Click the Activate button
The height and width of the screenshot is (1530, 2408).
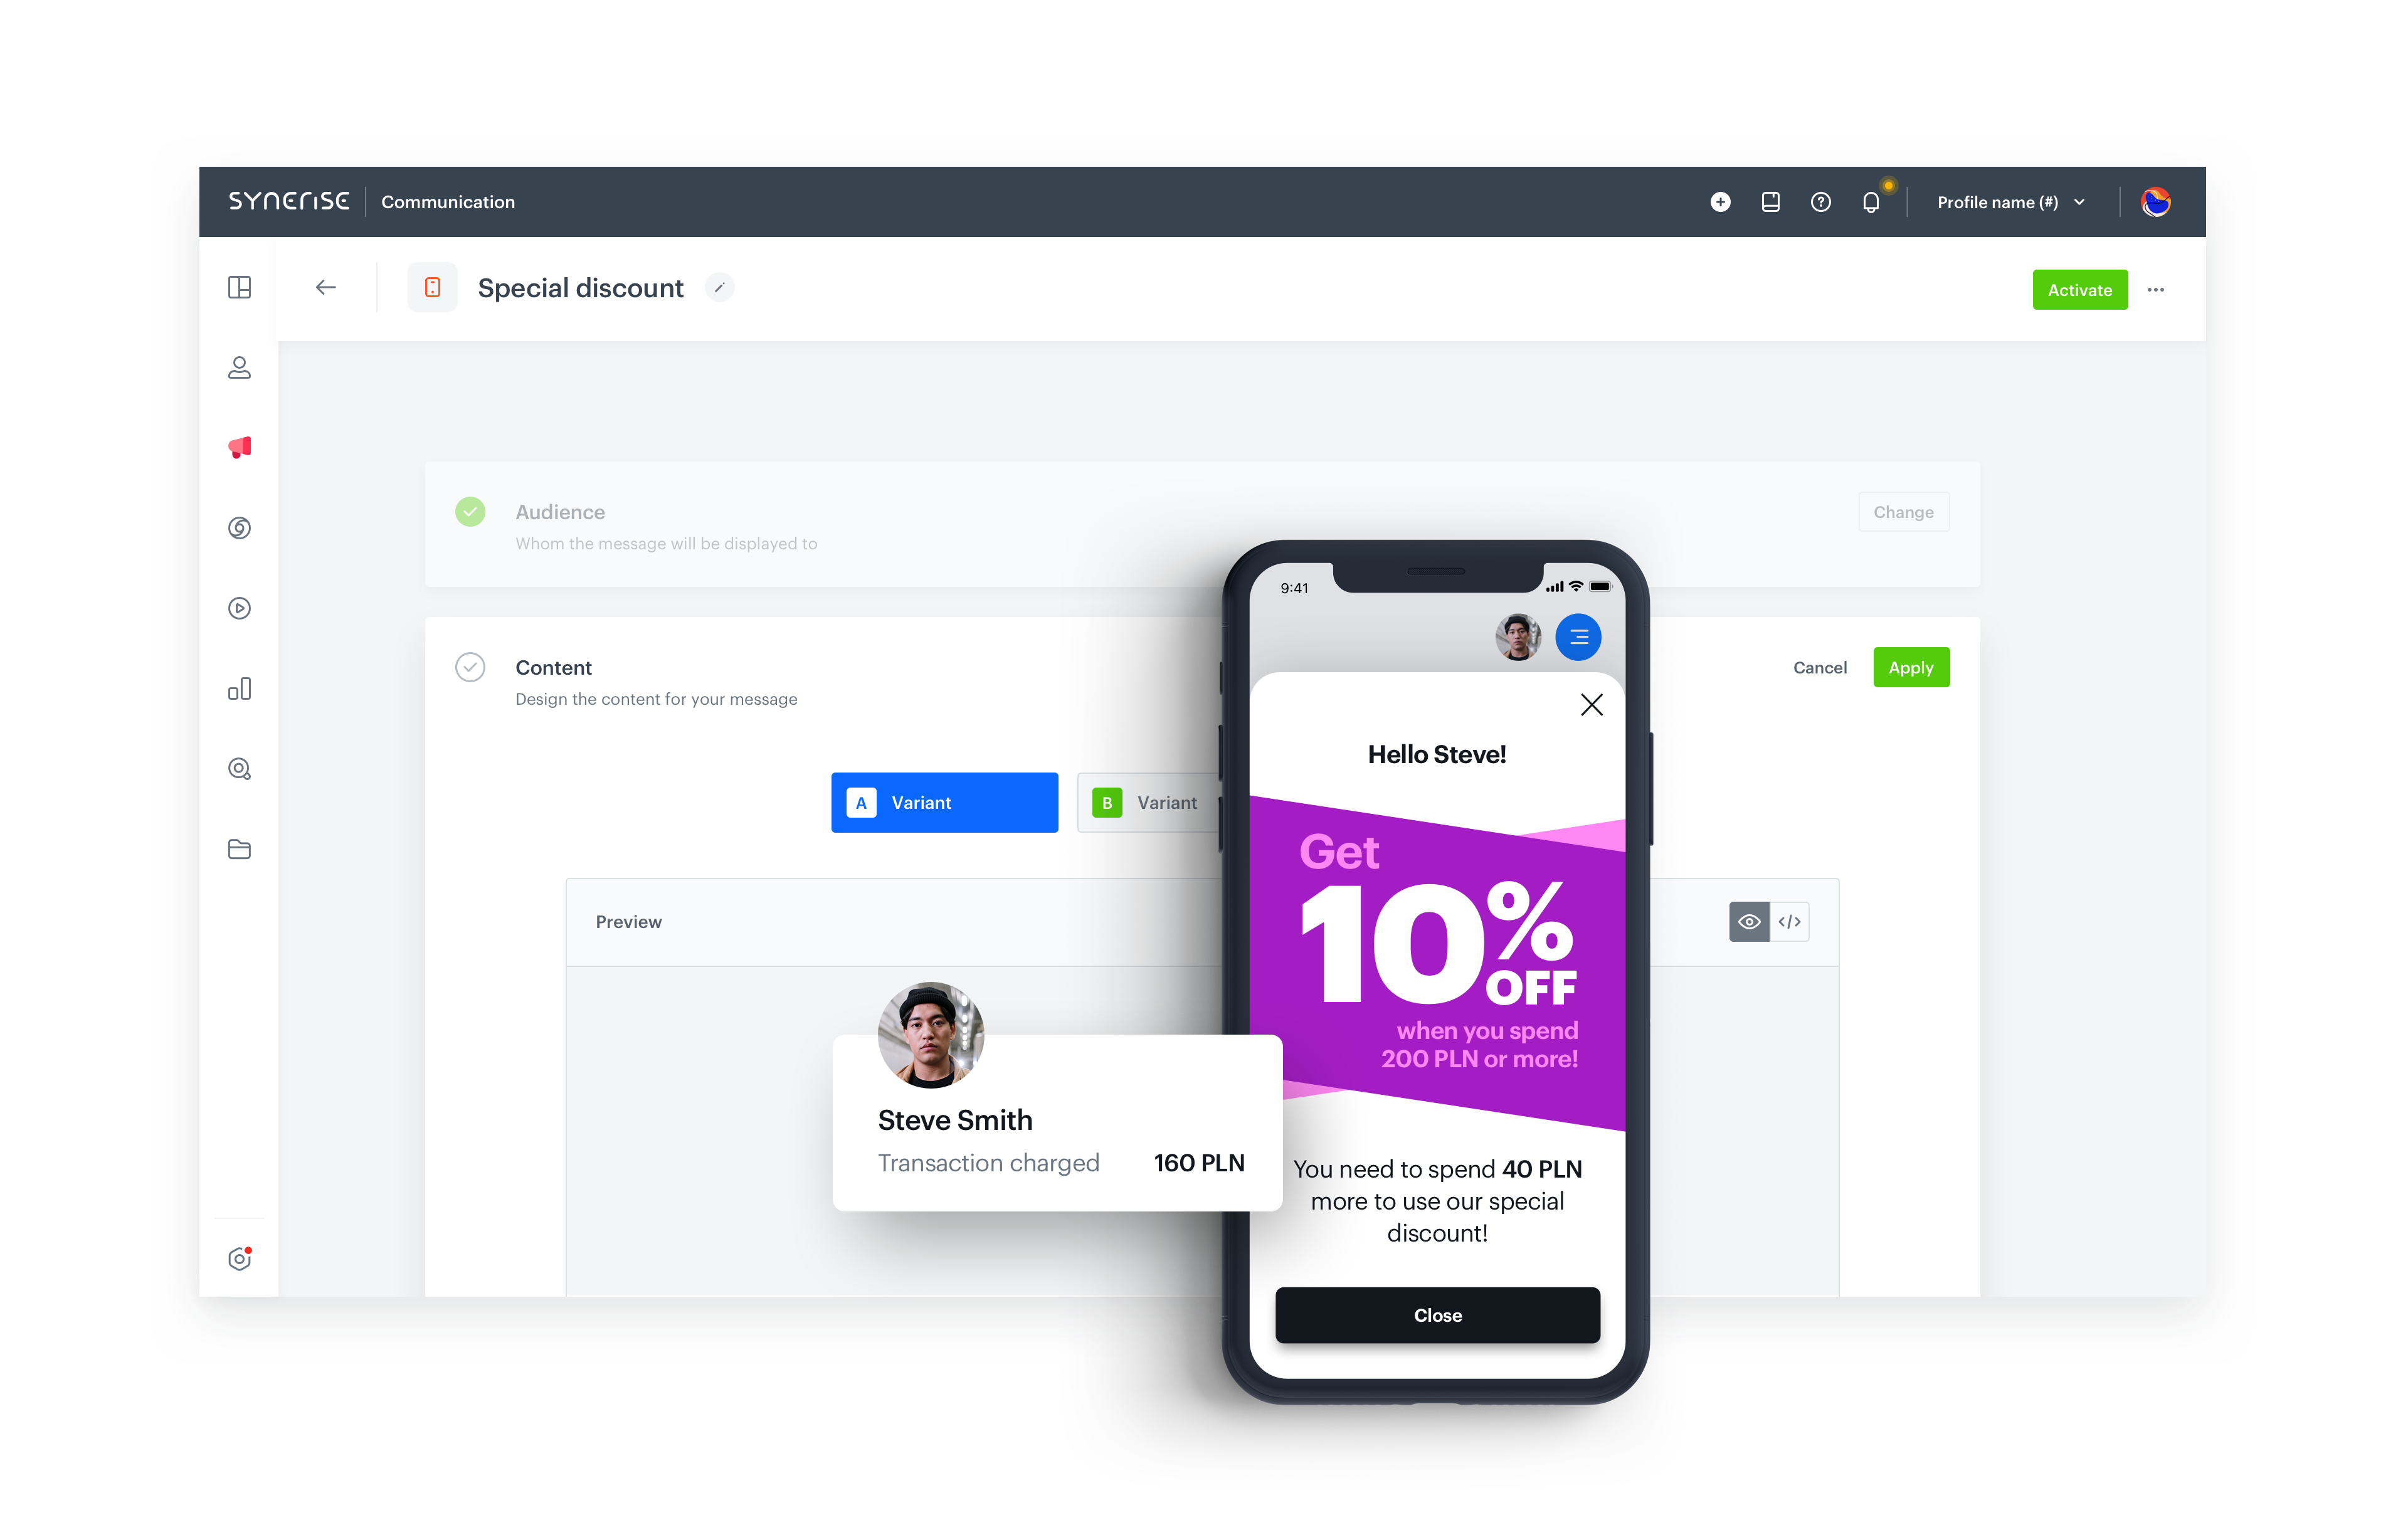(x=2078, y=290)
